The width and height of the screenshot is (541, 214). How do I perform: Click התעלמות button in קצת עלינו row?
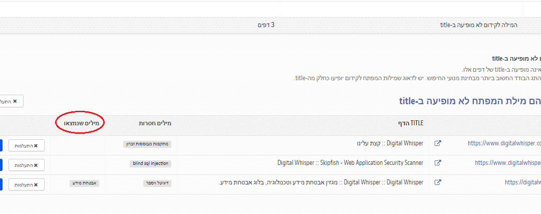pyautogui.click(x=27, y=146)
